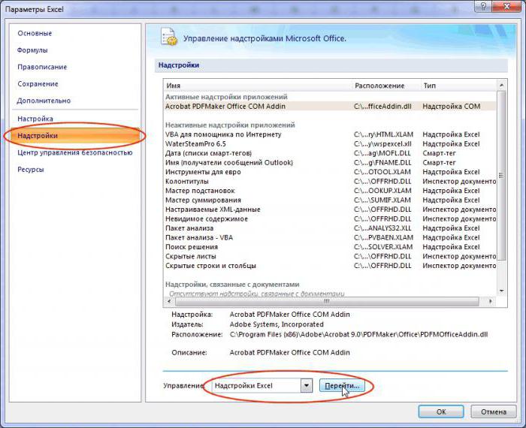This screenshot has height=428, width=526.
Task: Click the C:\...y\wspexcel.xll location cell
Action: [382, 143]
